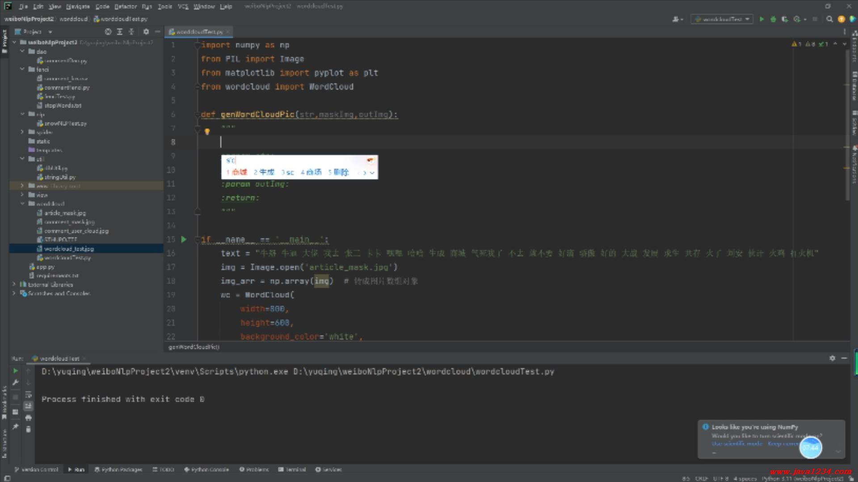Image resolution: width=858 pixels, height=482 pixels.
Task: Clear console output with the trash icon
Action: (29, 429)
